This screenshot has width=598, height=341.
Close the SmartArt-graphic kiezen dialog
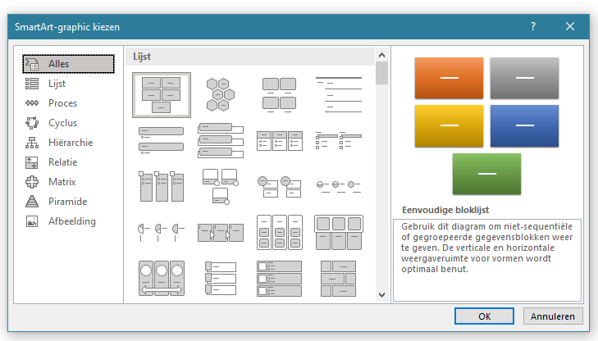click(570, 26)
